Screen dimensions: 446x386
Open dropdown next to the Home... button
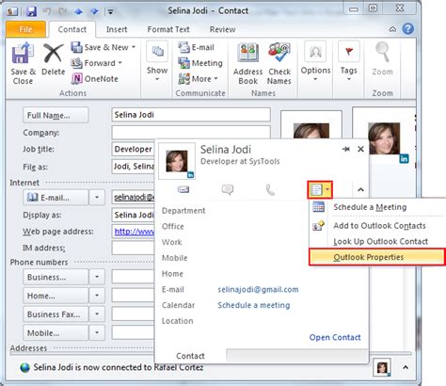(97, 296)
